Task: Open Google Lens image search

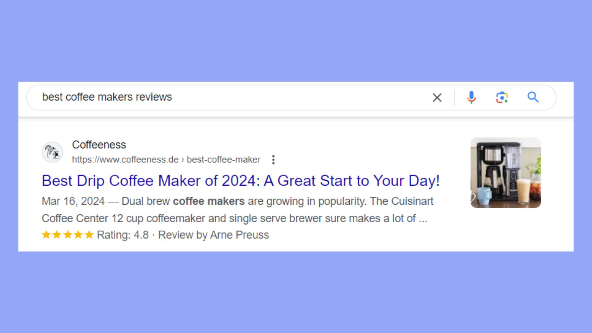Action: (x=502, y=97)
